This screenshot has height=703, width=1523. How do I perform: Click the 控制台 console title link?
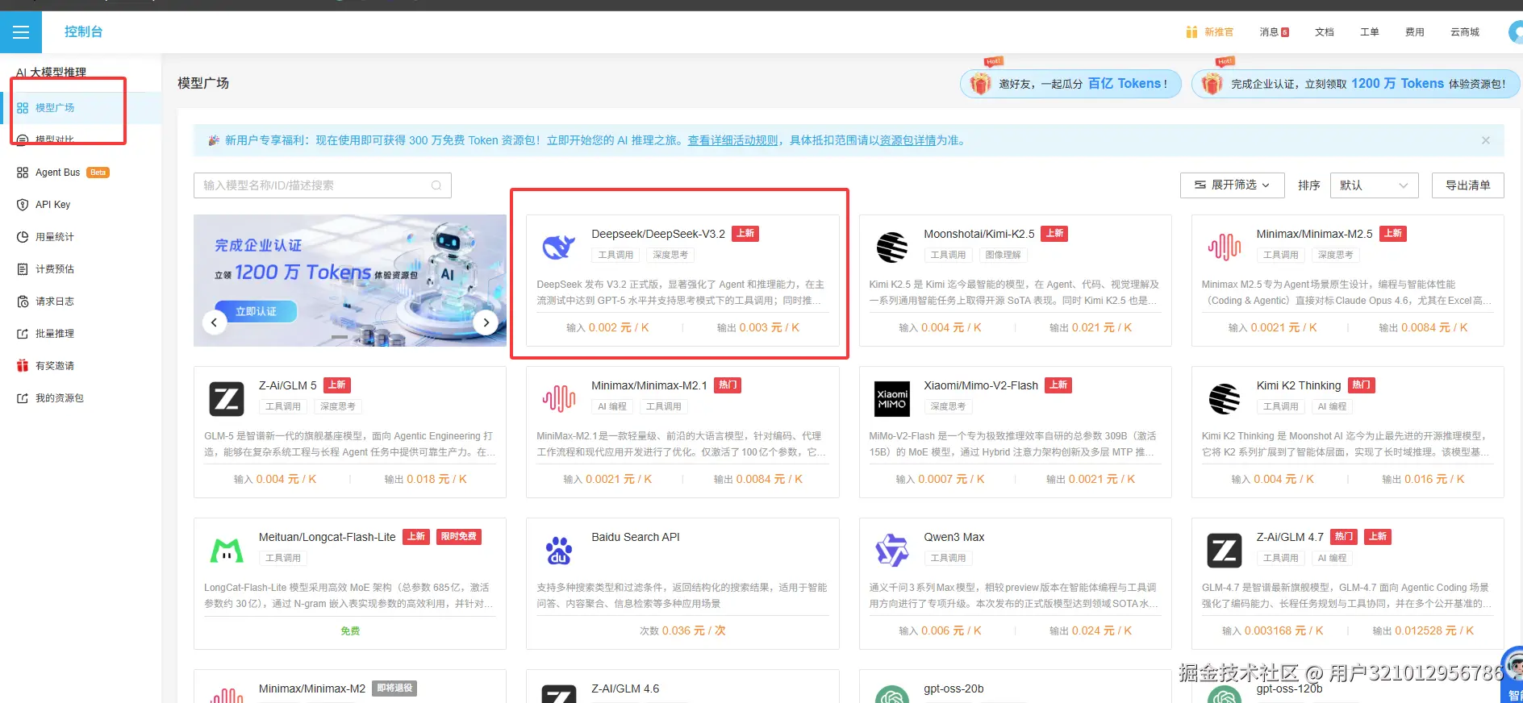point(84,32)
